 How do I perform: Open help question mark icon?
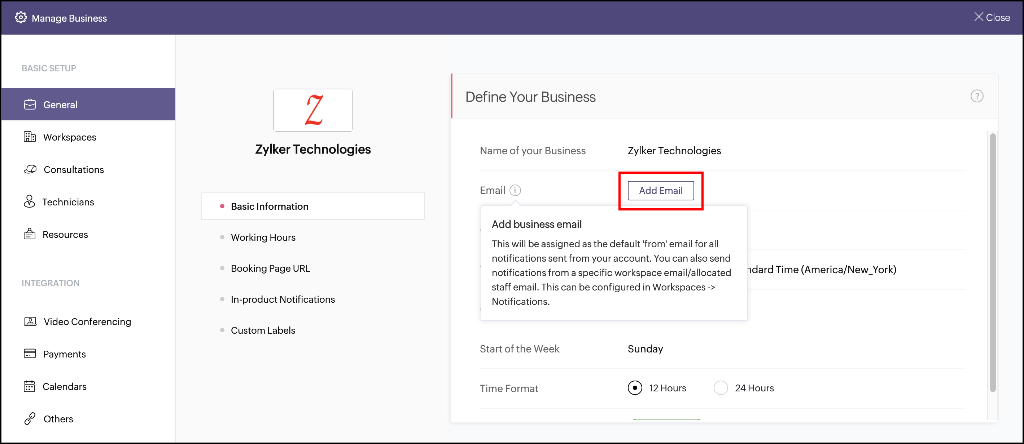(x=976, y=96)
